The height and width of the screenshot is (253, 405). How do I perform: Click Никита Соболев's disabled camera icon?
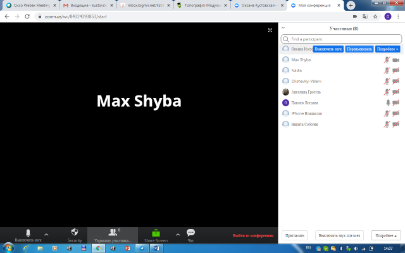(x=396, y=124)
